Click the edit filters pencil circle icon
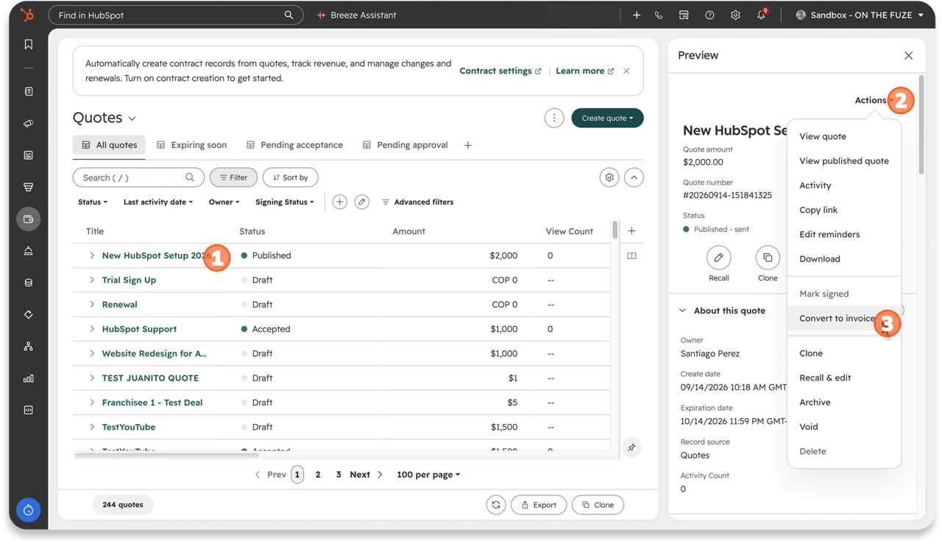 click(361, 202)
